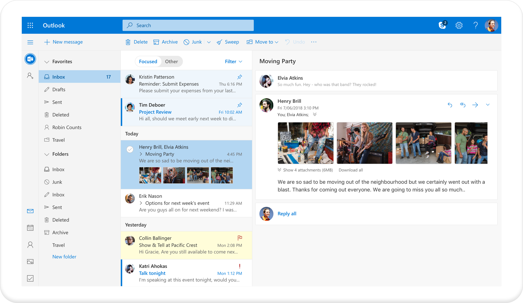Open the Junk dropdown arrow
Screen dimensions: 523x303
point(208,42)
